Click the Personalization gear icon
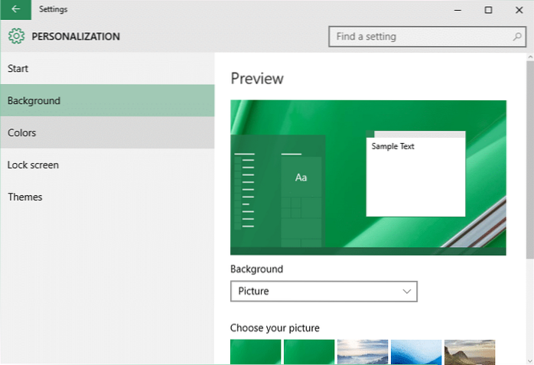 (x=17, y=36)
